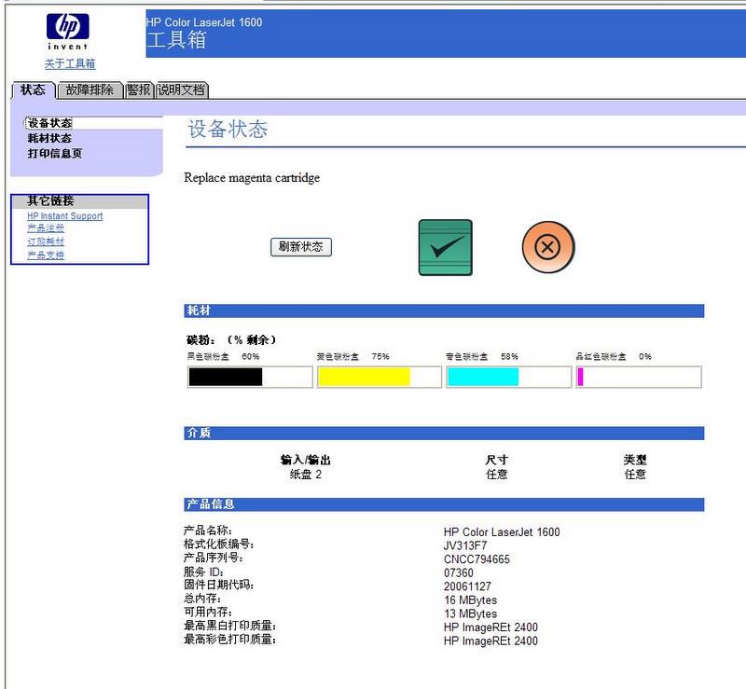The width and height of the screenshot is (746, 689).
Task: Click the 任意 value under 尺寸
Action: pos(497,475)
